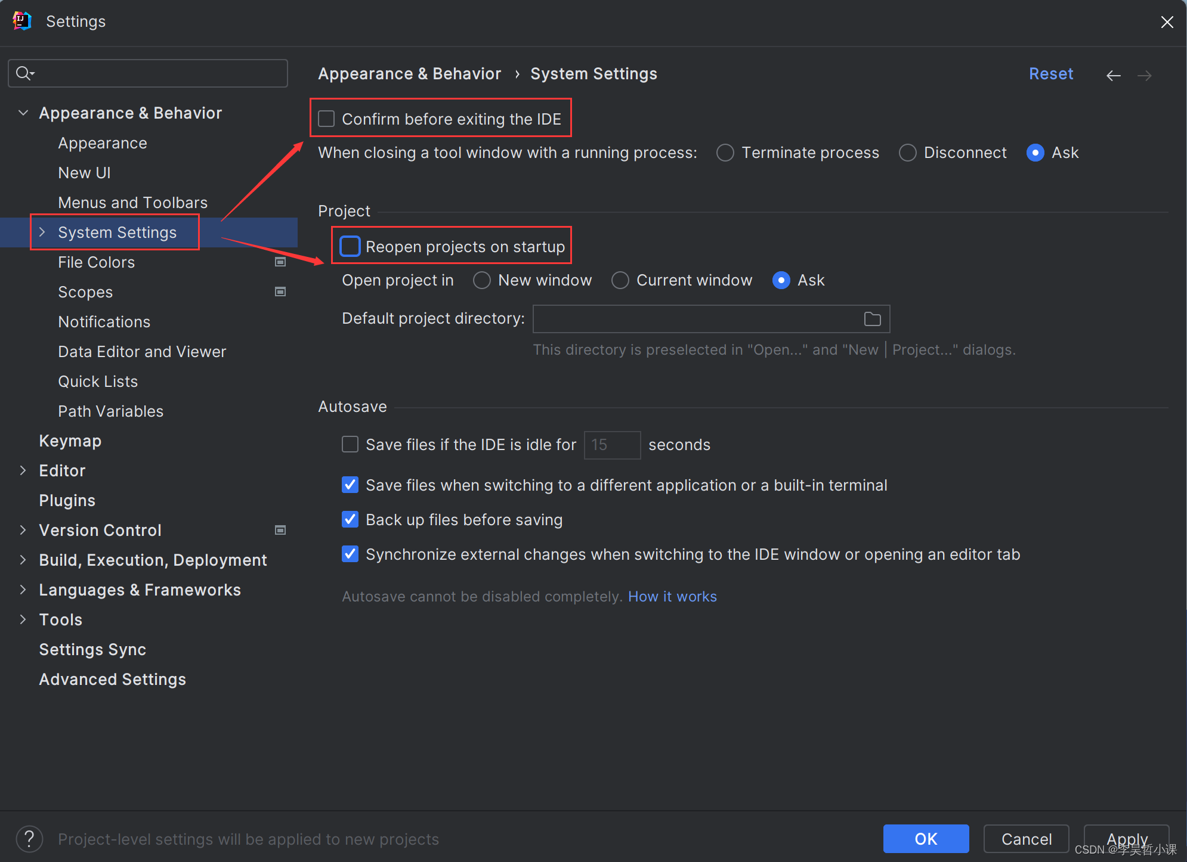Open Data Editor and Viewer settings
This screenshot has height=862, width=1187.
(142, 352)
